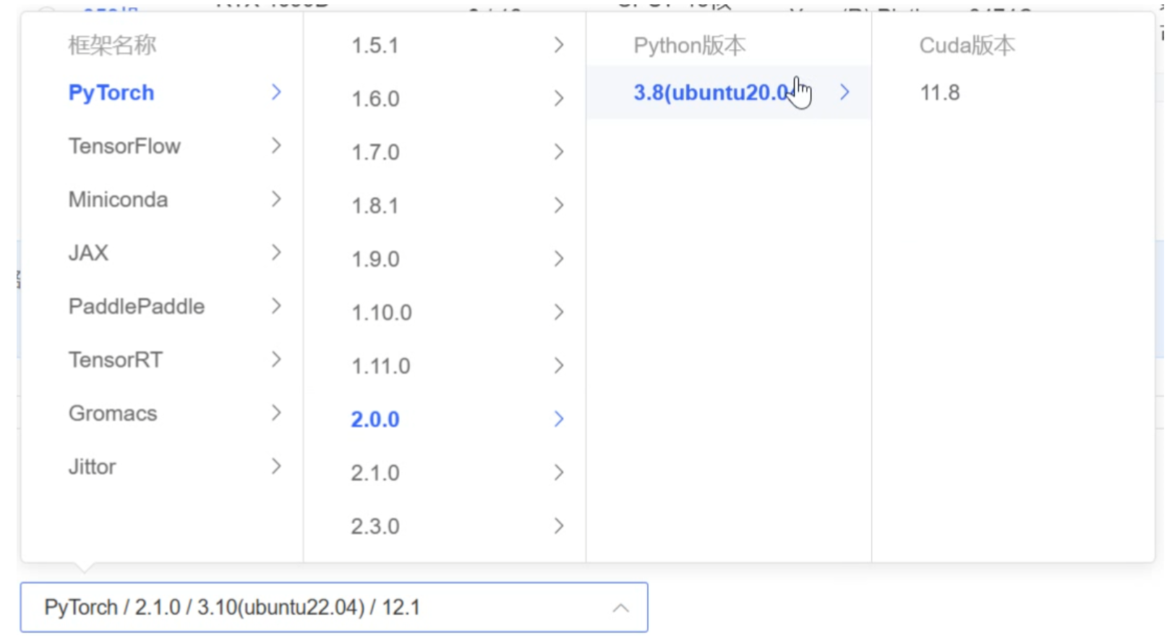This screenshot has width=1172, height=636.
Task: Select PyTorch framework
Action: (111, 93)
